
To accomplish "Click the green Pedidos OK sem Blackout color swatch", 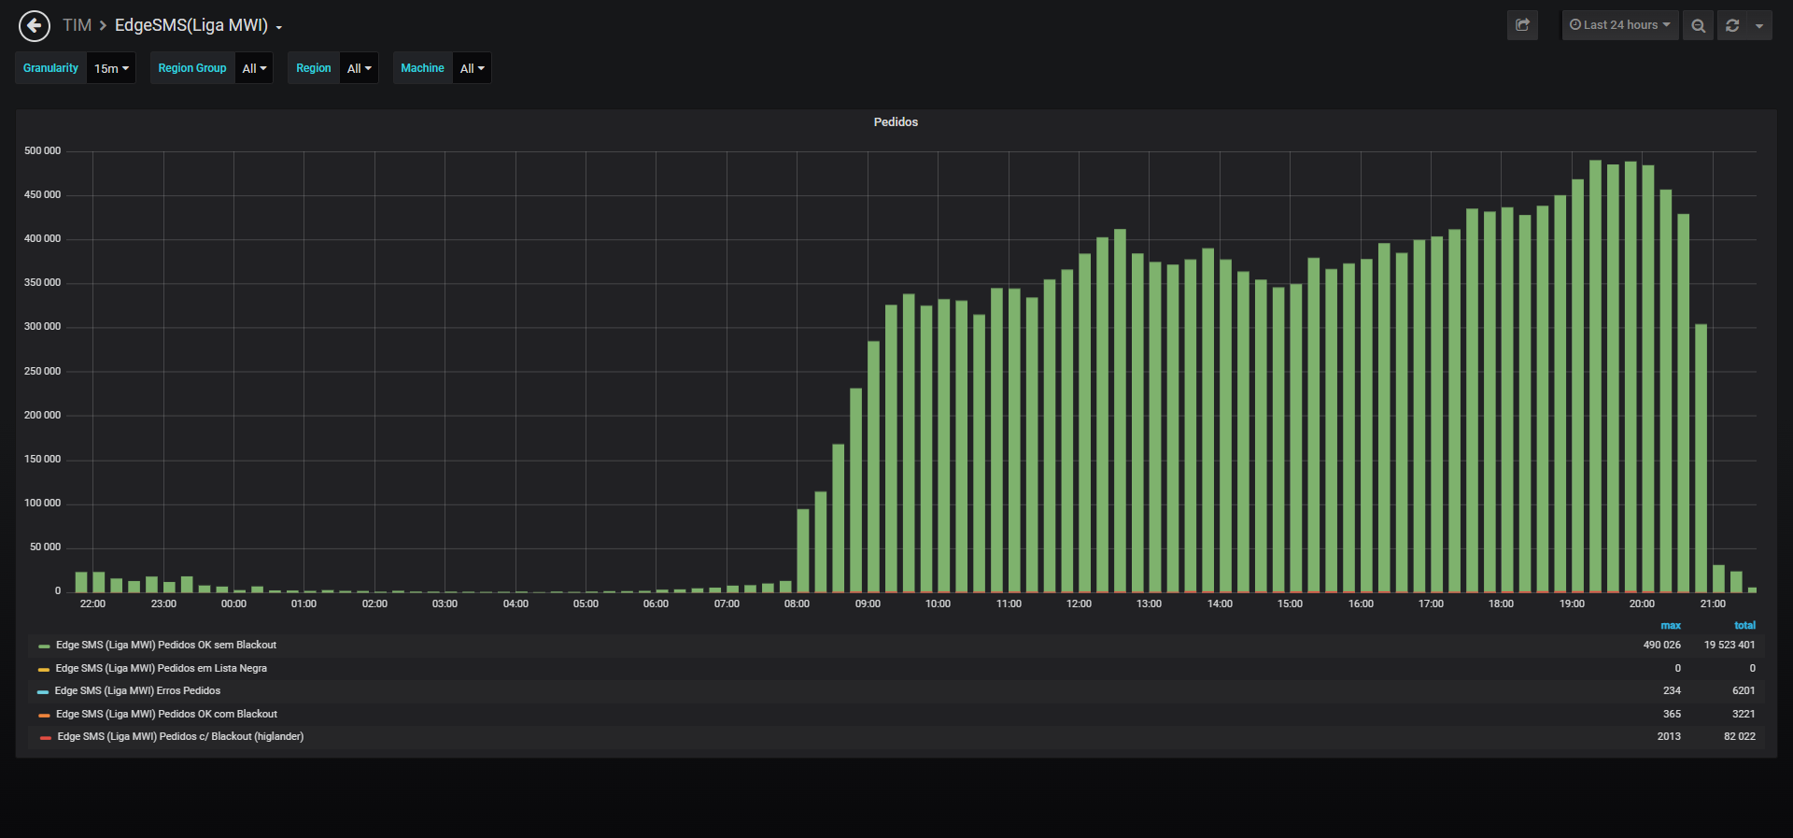I will pos(44,646).
